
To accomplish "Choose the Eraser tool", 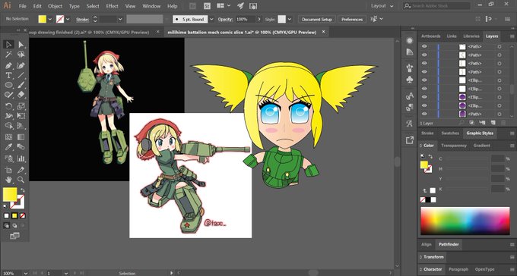I will point(21,95).
